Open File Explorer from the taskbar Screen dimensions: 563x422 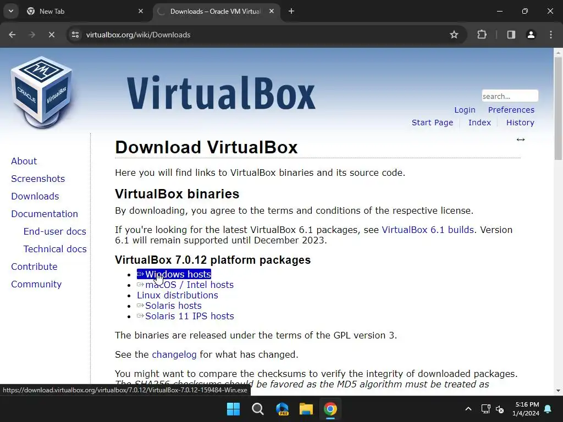[x=306, y=409]
